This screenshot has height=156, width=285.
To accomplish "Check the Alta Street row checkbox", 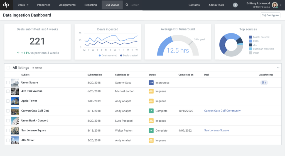I will pos(8,140).
